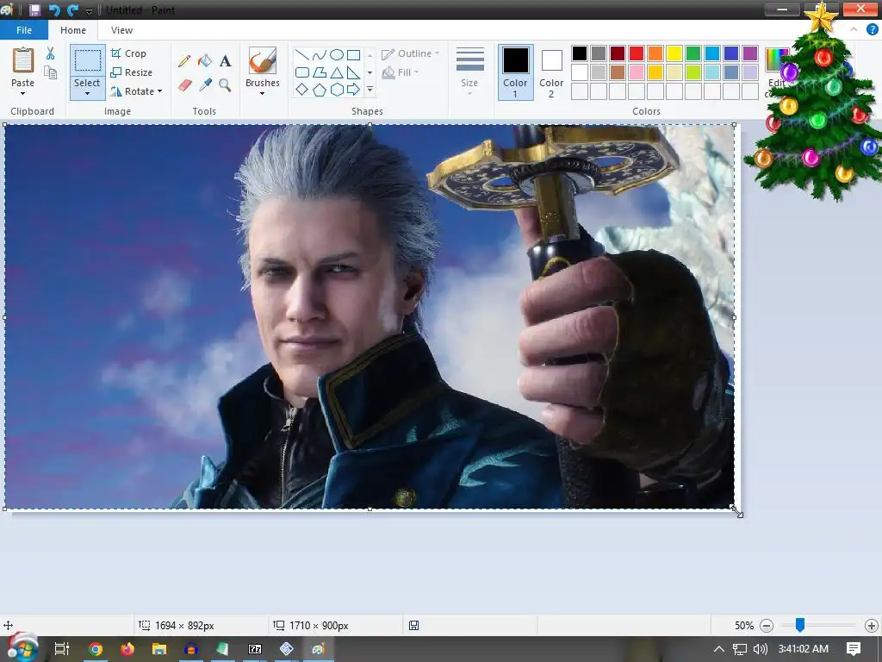Pick the yellow color swatch

tap(674, 53)
